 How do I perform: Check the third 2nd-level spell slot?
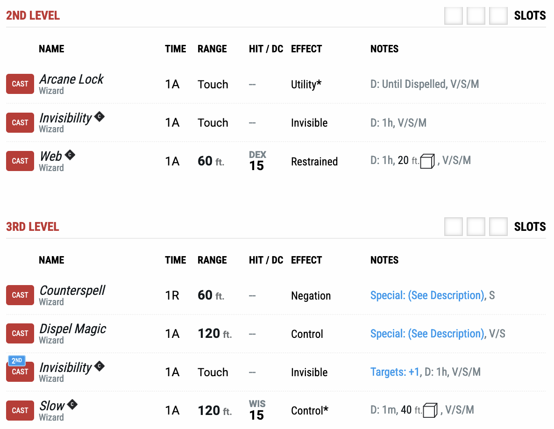498,16
